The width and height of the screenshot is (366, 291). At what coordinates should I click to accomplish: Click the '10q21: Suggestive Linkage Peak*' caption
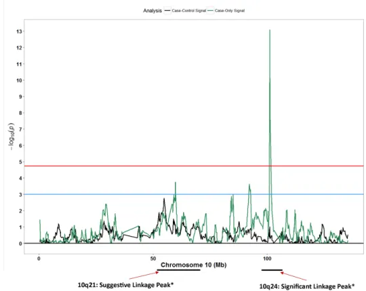pos(125,285)
